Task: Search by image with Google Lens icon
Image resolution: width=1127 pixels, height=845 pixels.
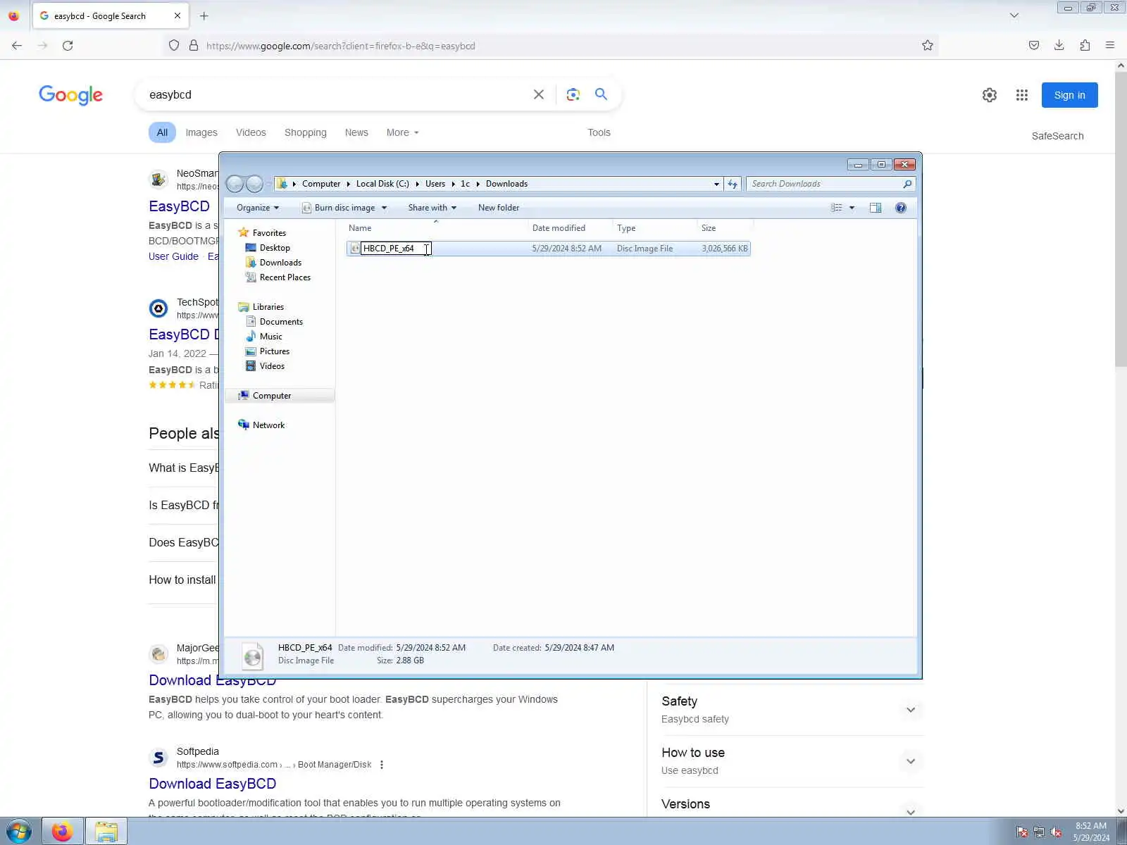Action: 573,94
